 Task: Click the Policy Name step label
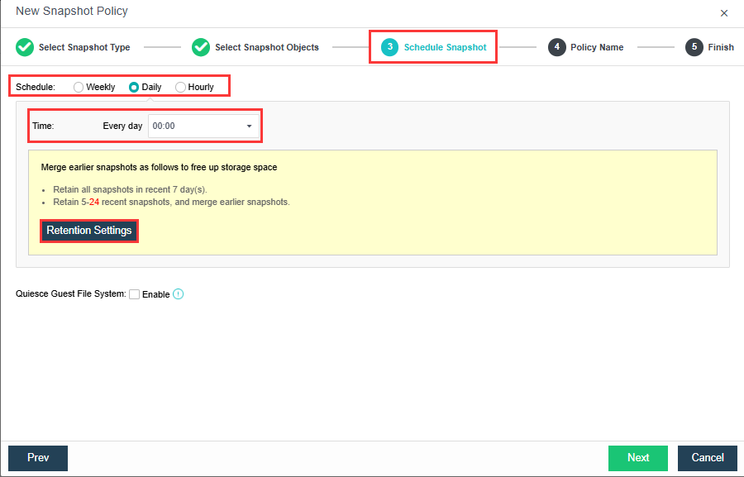tap(597, 47)
